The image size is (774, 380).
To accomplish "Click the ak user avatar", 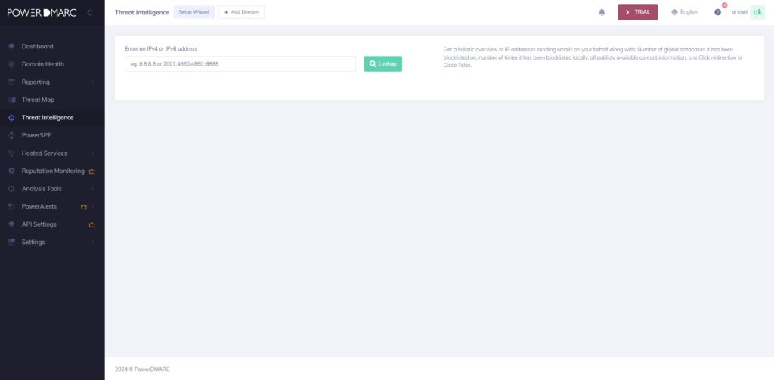I will pyautogui.click(x=757, y=12).
